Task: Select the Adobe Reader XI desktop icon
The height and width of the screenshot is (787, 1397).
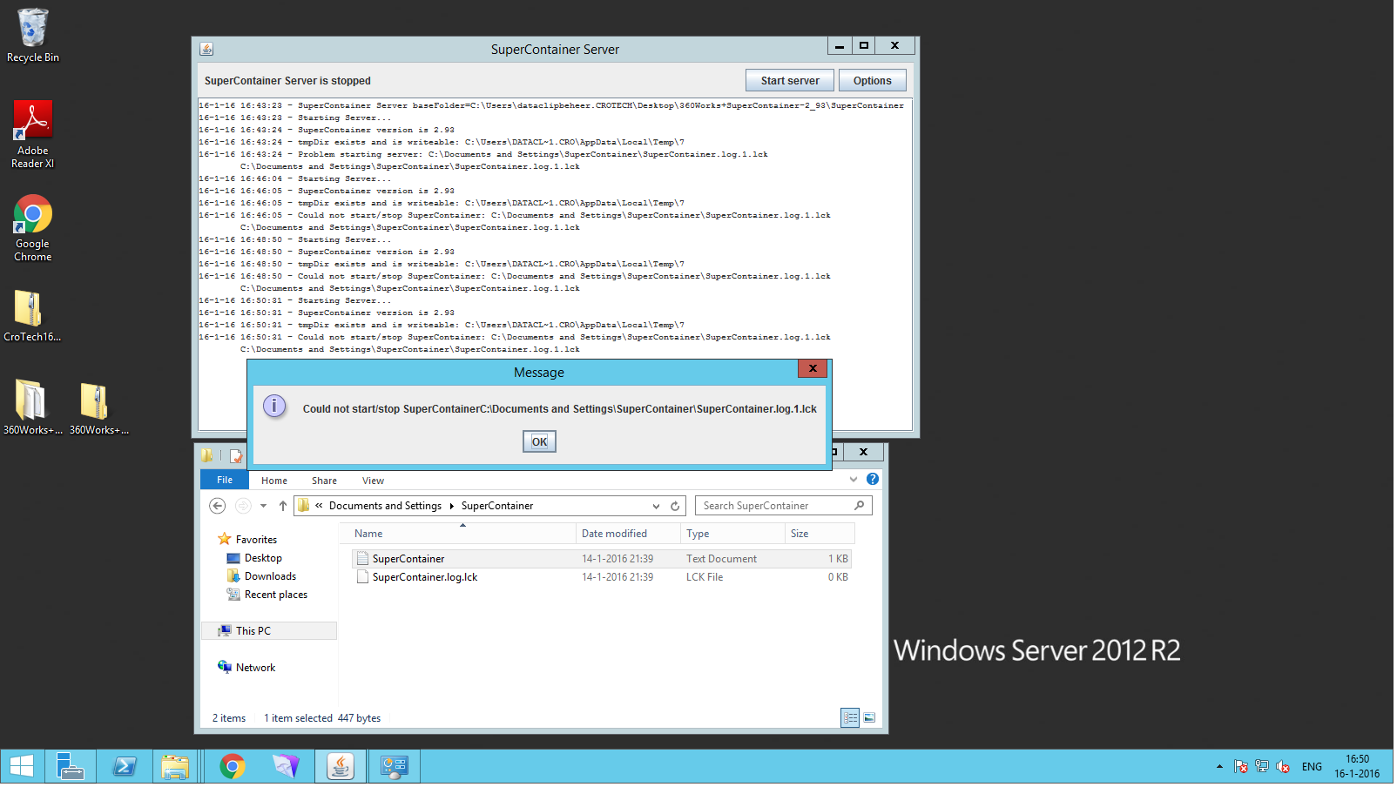Action: 33,134
